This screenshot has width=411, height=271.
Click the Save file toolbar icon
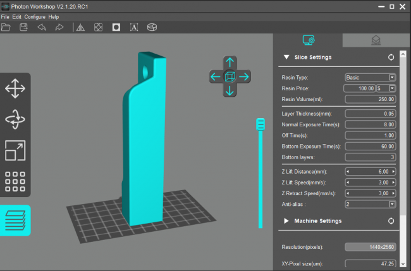24,27
